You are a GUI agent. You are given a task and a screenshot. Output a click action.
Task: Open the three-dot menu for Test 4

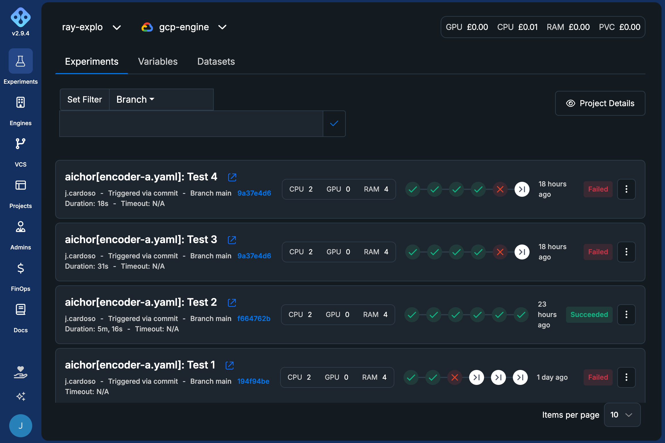click(x=626, y=189)
